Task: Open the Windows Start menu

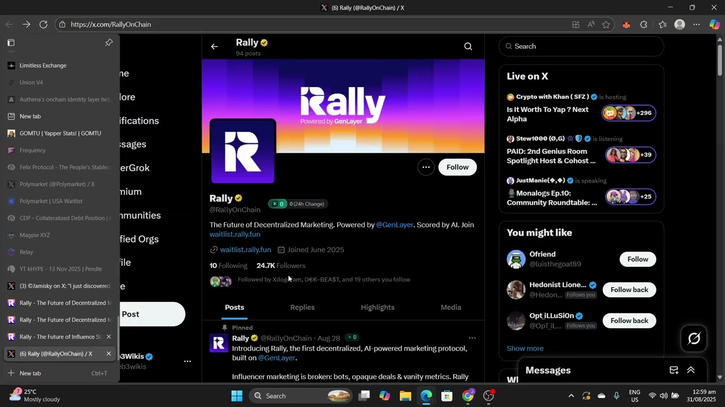Action: (237, 396)
